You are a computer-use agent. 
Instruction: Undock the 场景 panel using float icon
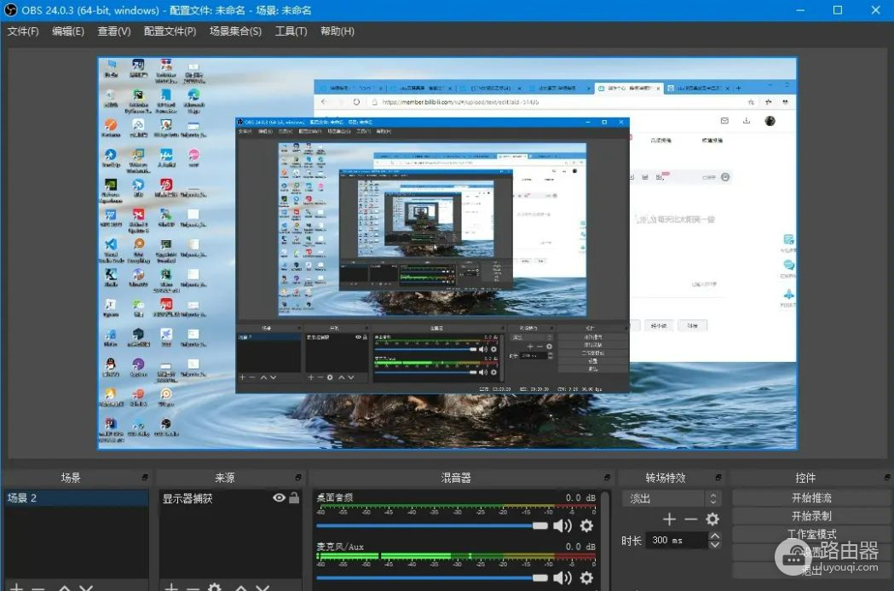click(x=145, y=478)
